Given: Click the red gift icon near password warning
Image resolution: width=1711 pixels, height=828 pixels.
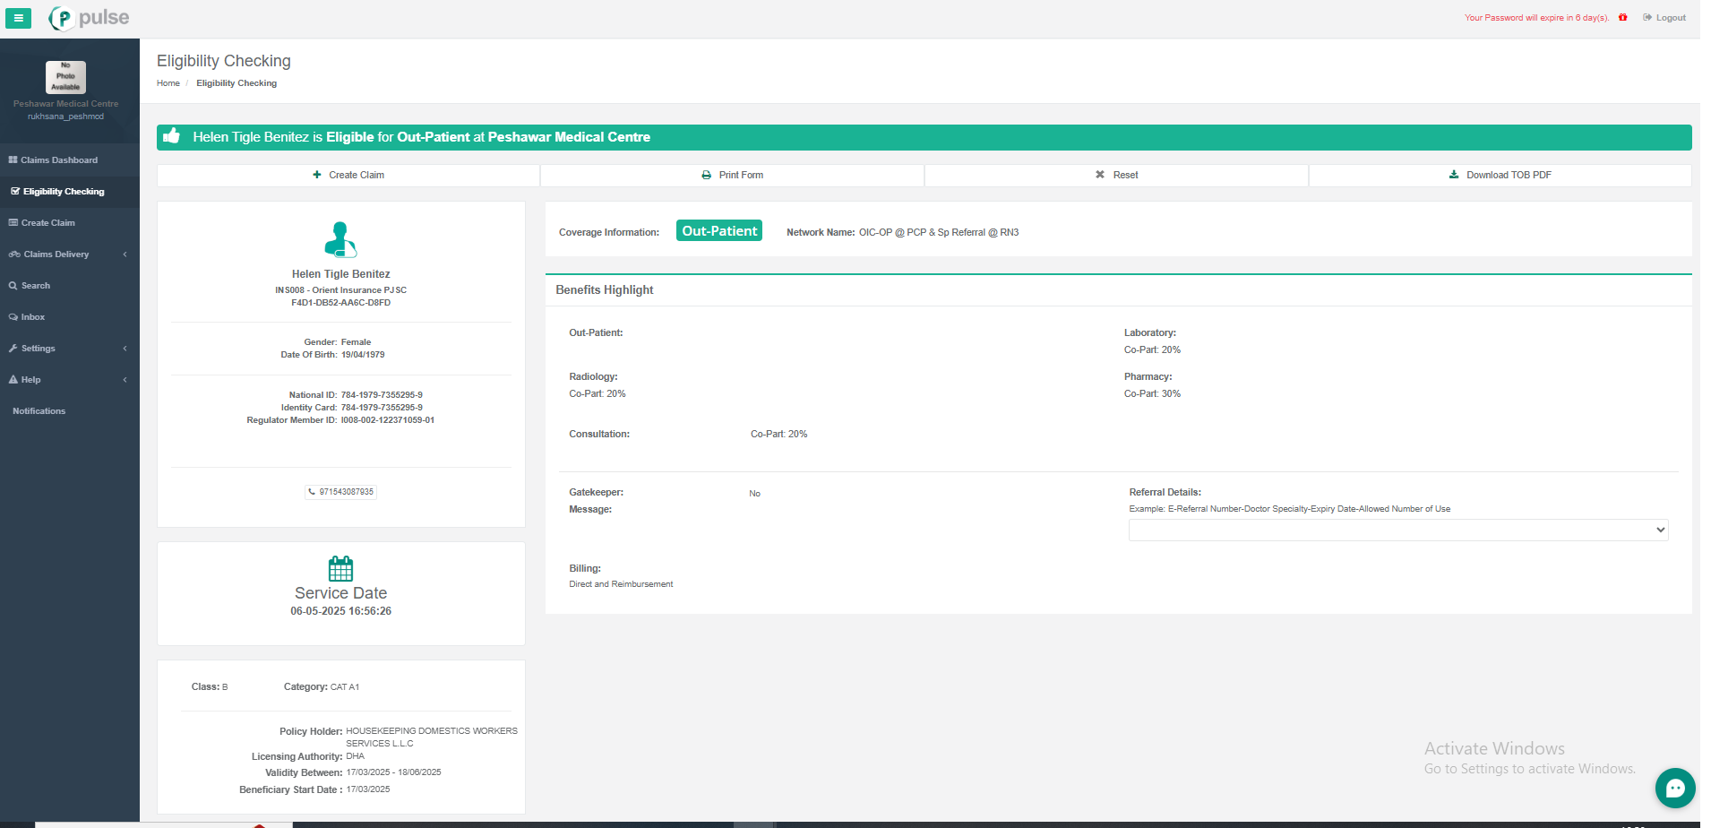Looking at the screenshot, I should [1622, 18].
